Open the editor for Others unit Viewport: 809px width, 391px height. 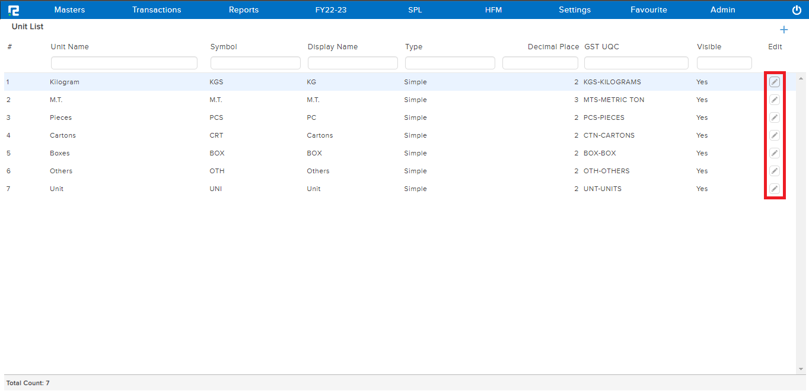pyautogui.click(x=774, y=171)
